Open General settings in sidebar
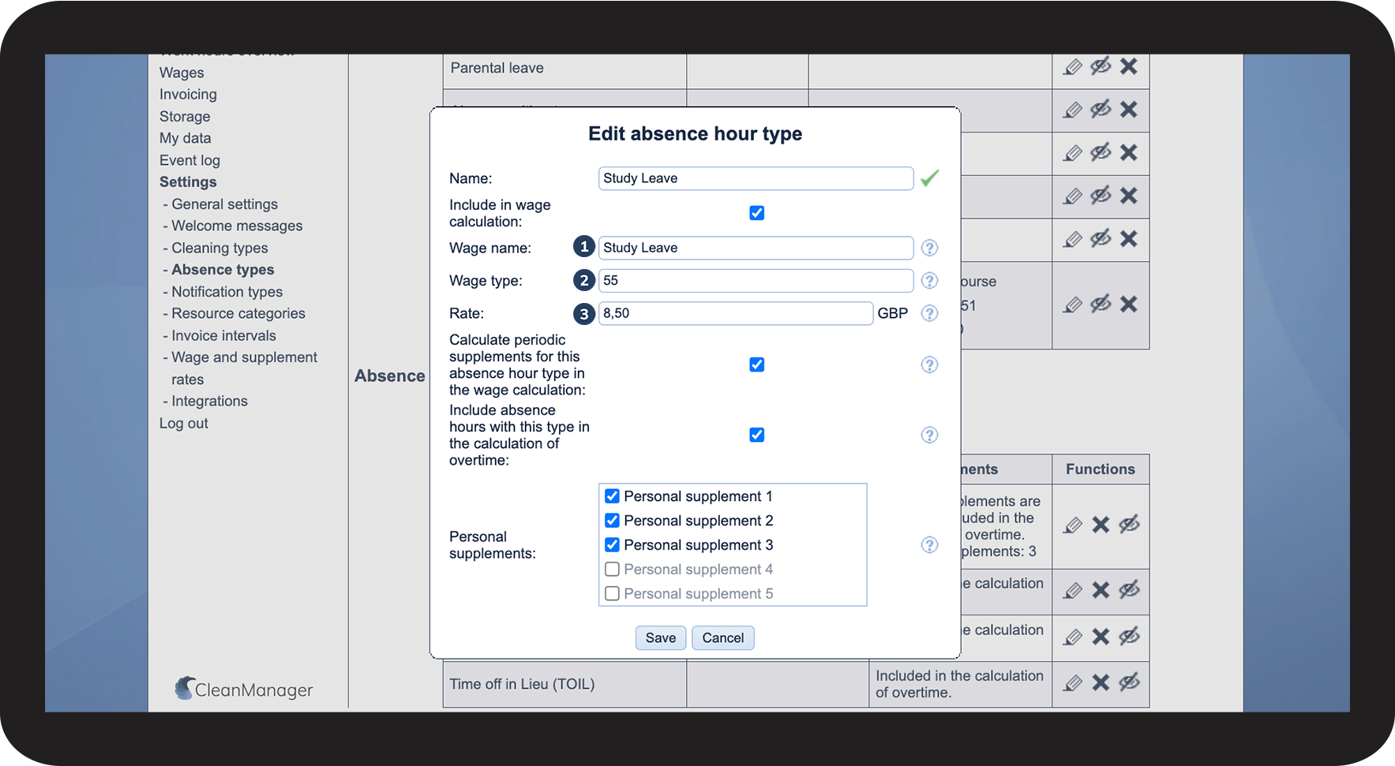Image resolution: width=1395 pixels, height=766 pixels. tap(224, 204)
